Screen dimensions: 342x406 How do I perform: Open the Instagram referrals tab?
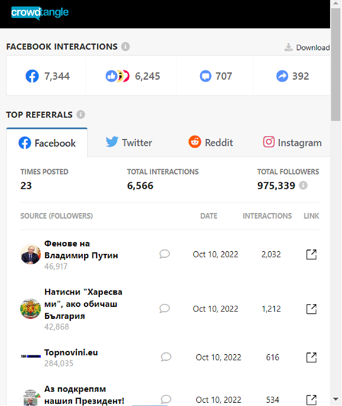292,143
